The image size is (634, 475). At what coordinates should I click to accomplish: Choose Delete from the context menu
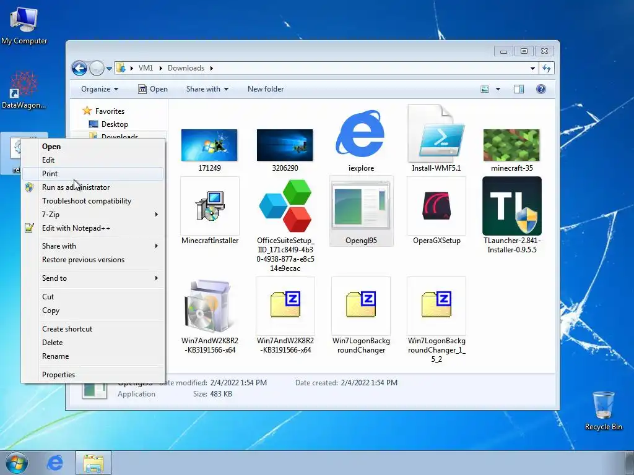point(93,343)
